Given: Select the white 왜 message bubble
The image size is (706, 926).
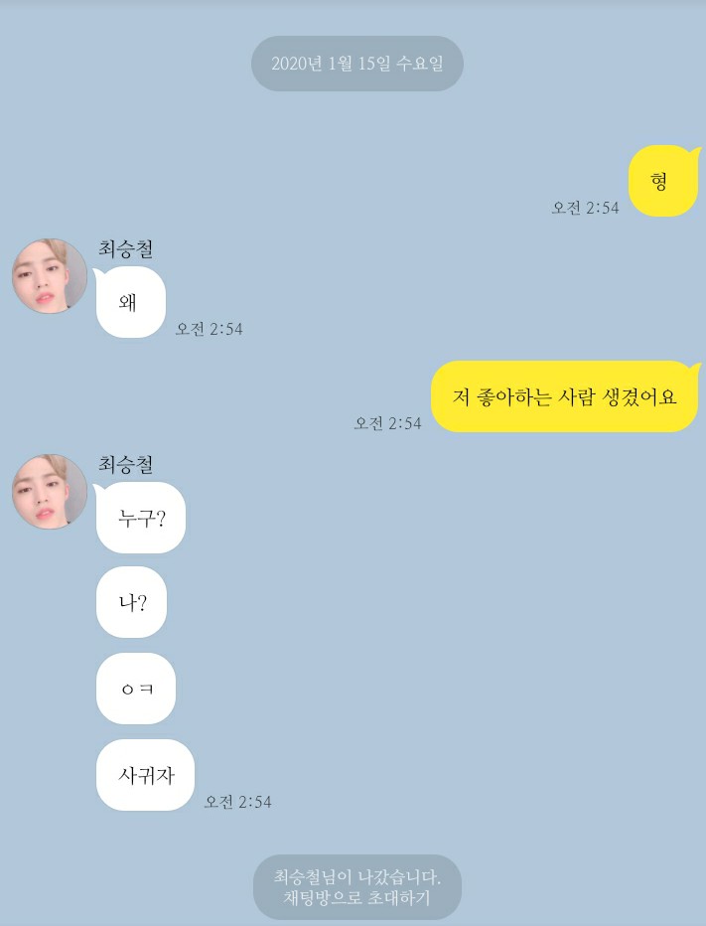Looking at the screenshot, I should (x=130, y=302).
